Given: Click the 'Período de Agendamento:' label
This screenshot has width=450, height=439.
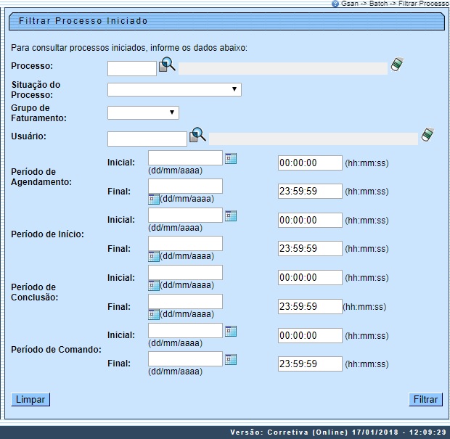Looking at the screenshot, I should (41, 177).
